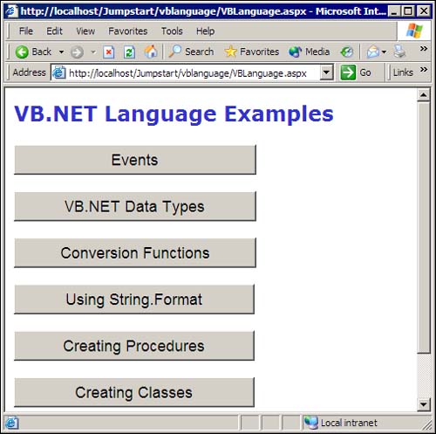This screenshot has height=434, width=436.
Task: Click the Using String.Format button
Action: [134, 300]
